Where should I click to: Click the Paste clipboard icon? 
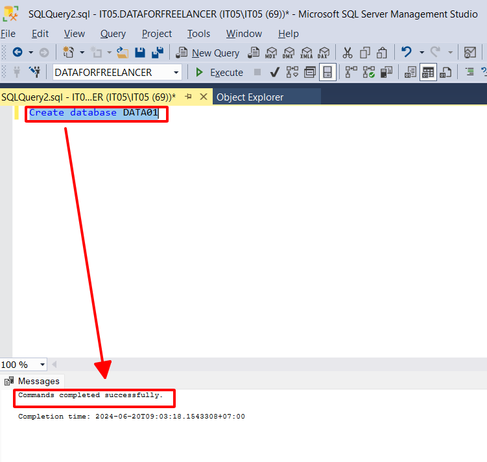382,53
